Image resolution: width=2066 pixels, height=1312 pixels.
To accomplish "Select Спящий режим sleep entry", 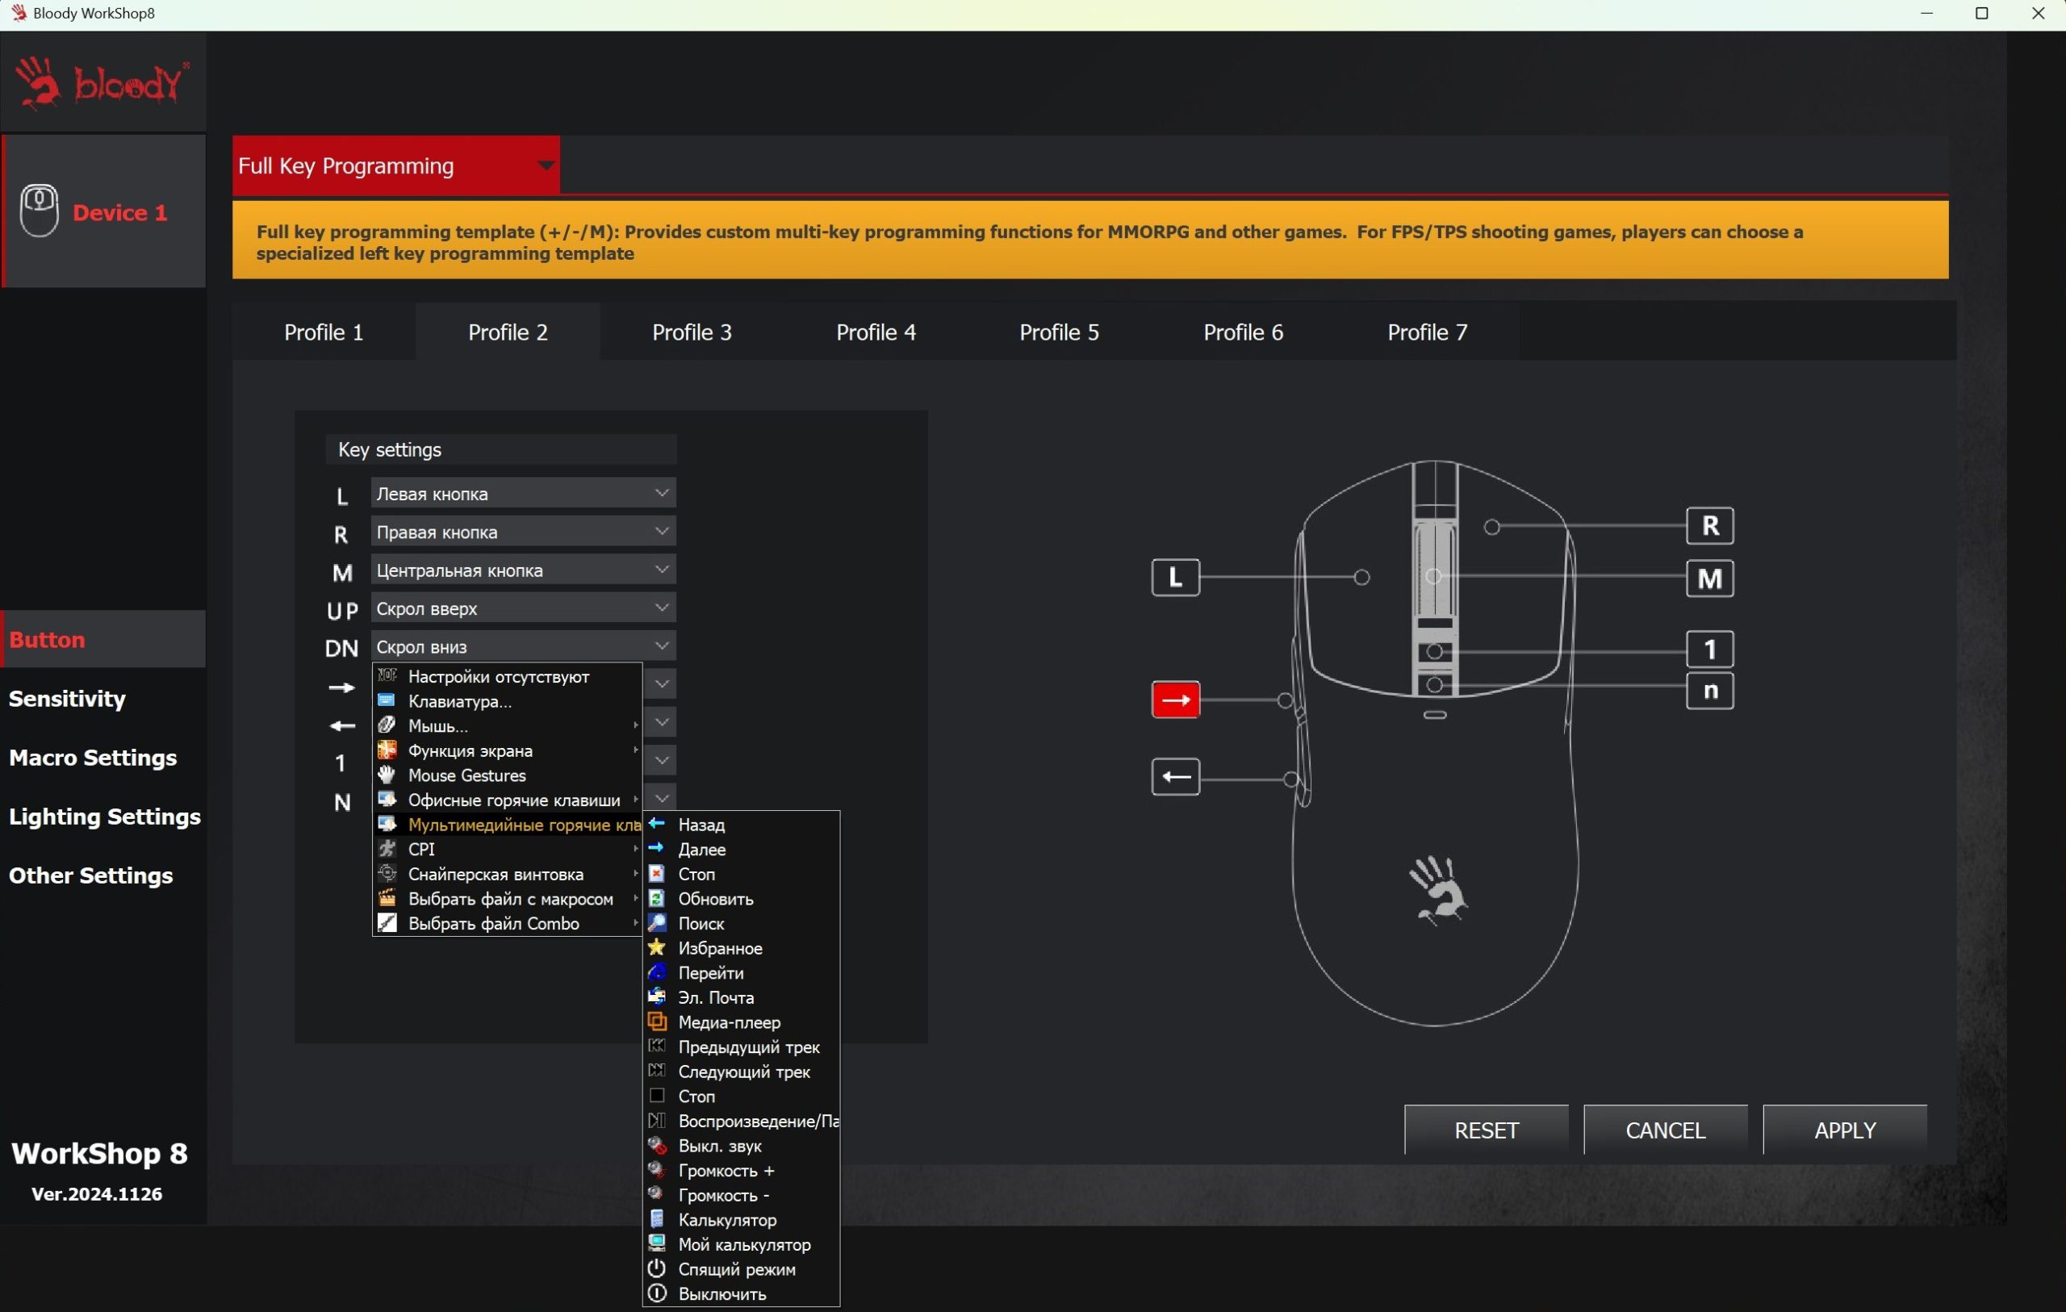I will (740, 1270).
